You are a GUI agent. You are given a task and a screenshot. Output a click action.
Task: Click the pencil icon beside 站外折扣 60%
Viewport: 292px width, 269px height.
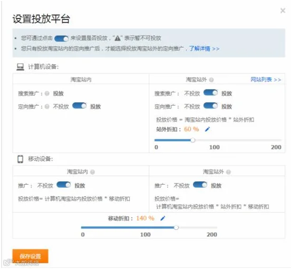point(208,129)
